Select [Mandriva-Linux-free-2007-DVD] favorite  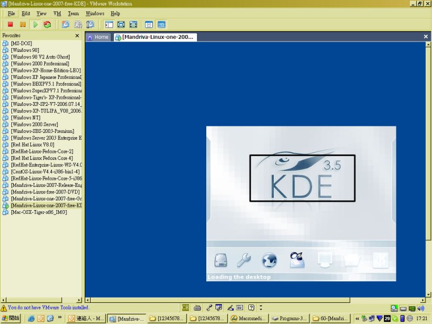(x=45, y=192)
